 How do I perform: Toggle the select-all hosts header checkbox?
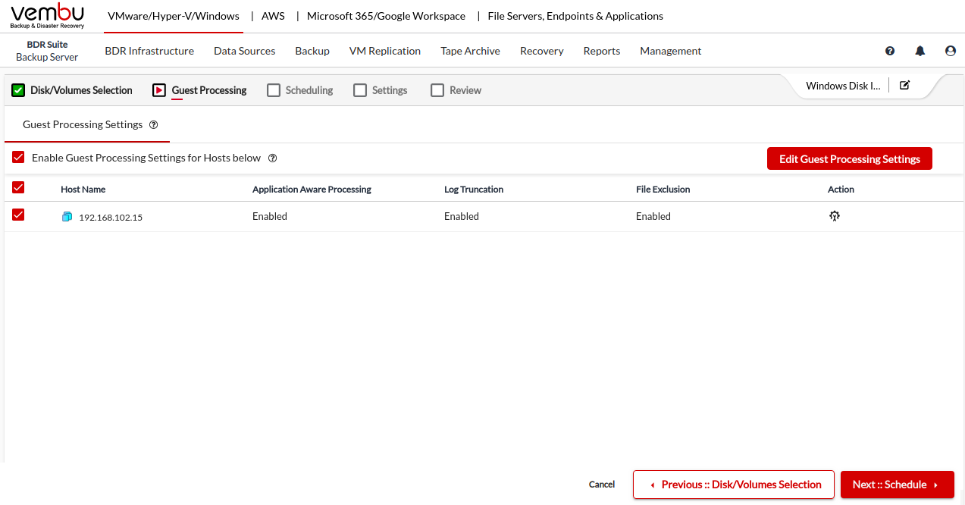18,188
